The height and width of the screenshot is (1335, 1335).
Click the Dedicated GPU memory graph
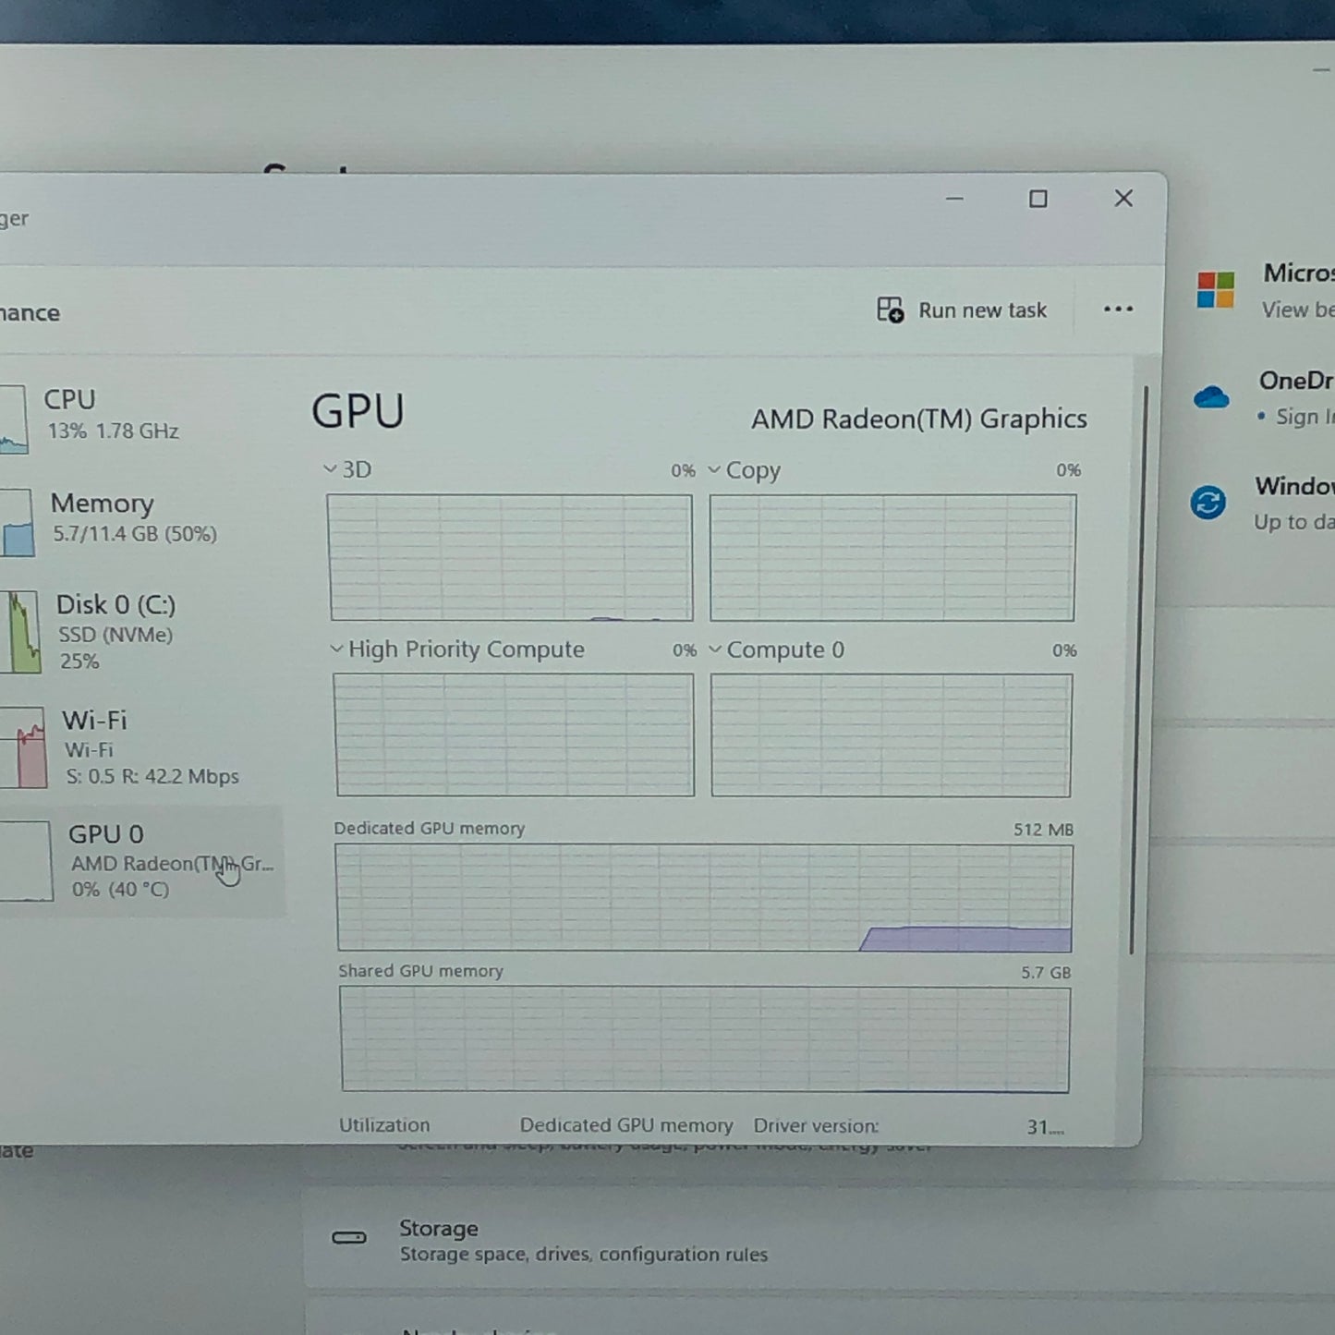coord(704,897)
